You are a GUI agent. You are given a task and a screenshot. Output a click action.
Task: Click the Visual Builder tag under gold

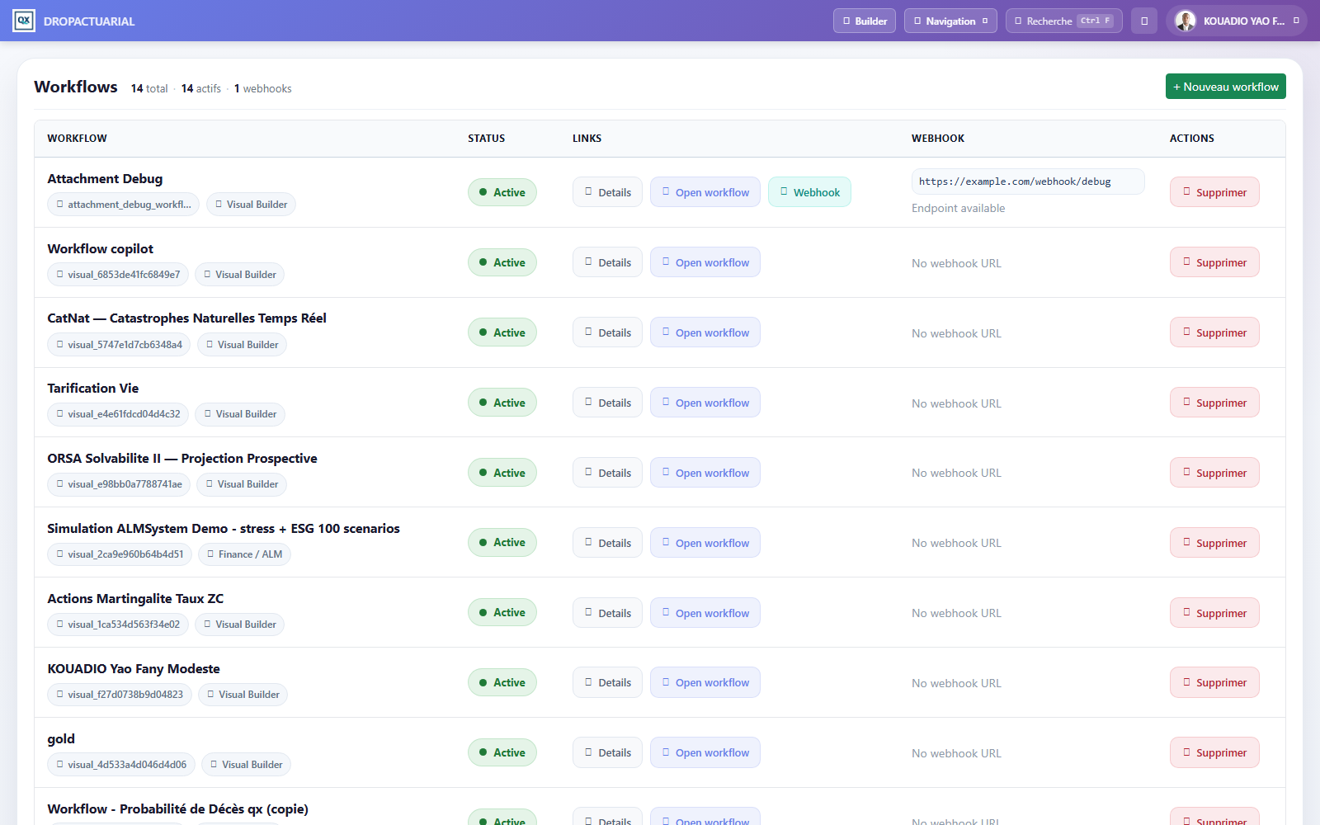246,765
